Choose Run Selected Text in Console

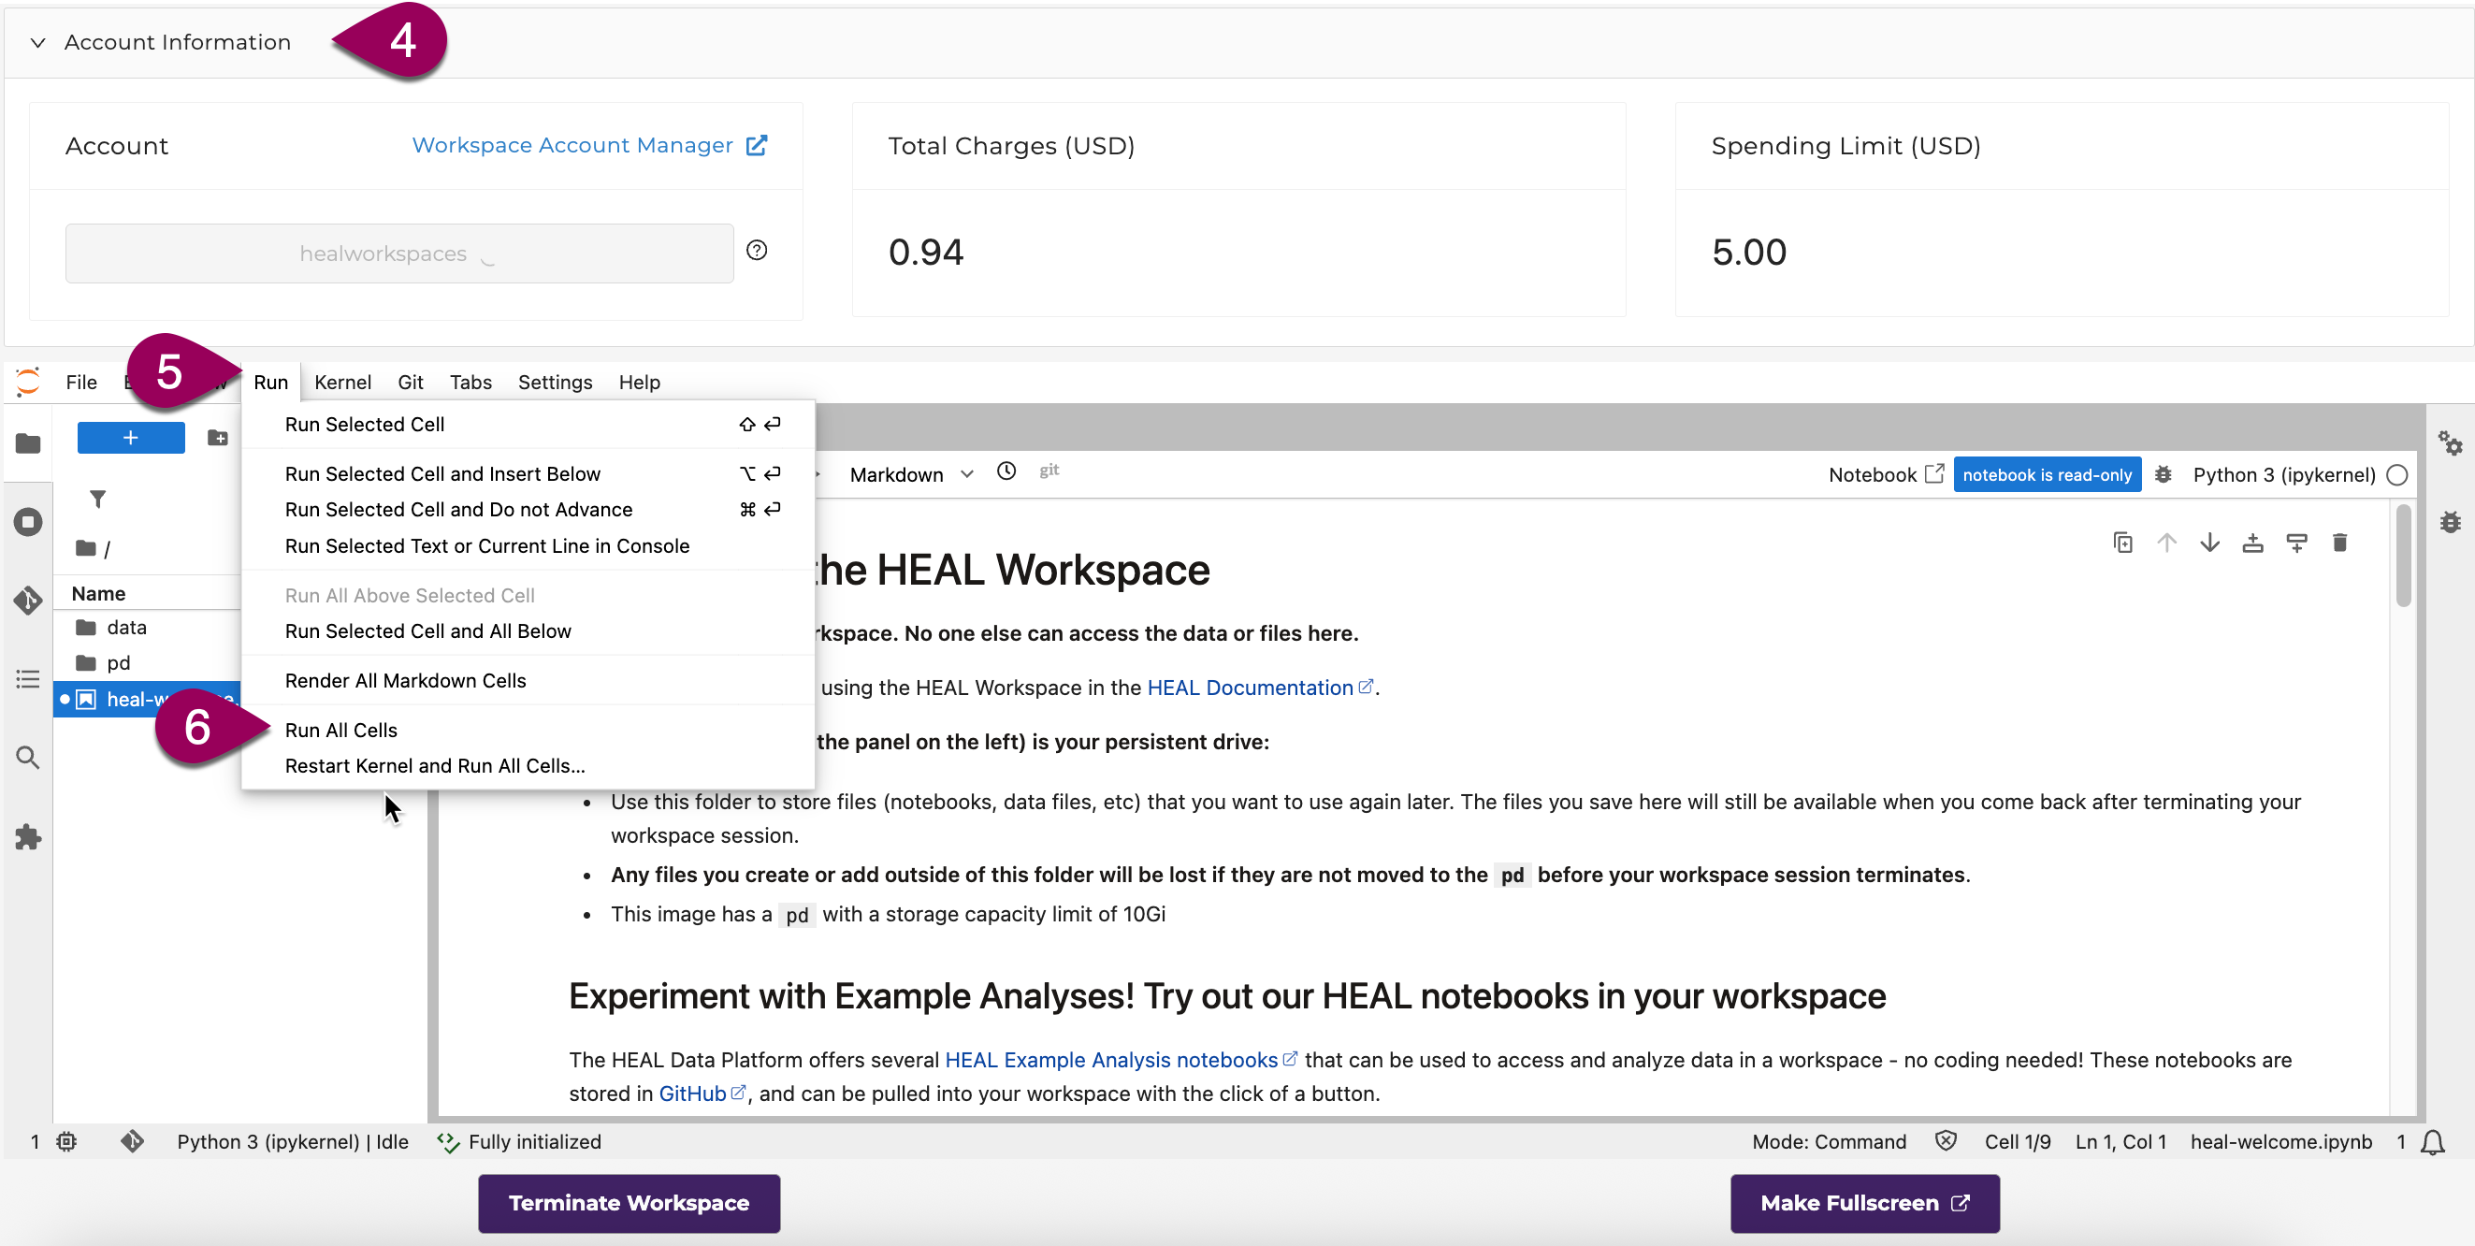pyautogui.click(x=528, y=545)
